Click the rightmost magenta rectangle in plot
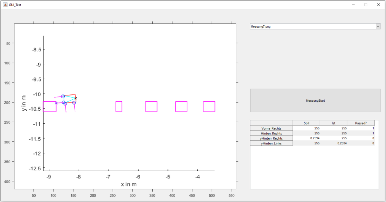The height and width of the screenshot is (202, 386). pyautogui.click(x=209, y=106)
